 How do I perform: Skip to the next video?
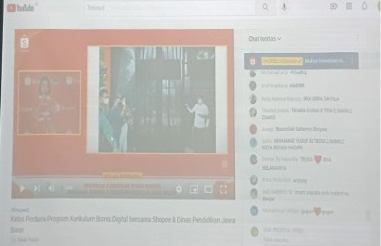[37, 188]
